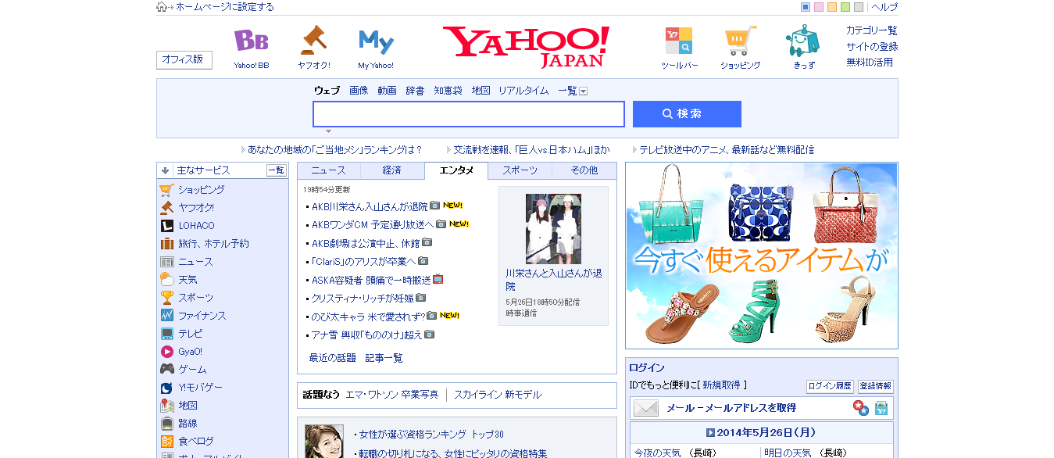Click the mail envelope icon in login box
The width and height of the screenshot is (1054, 458).
646,408
